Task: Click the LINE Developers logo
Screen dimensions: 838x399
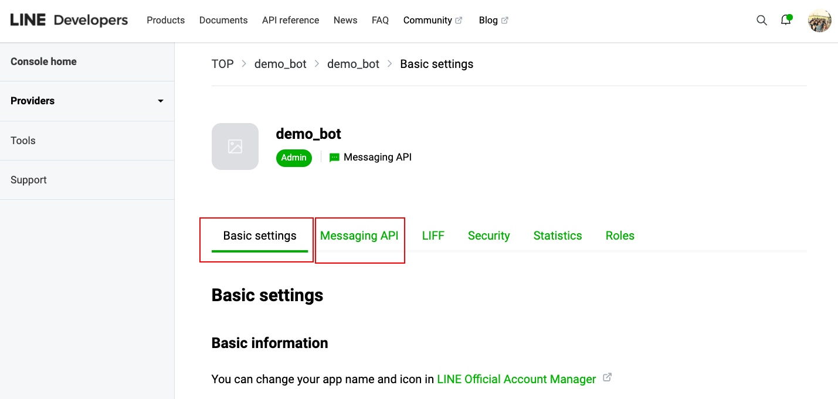Action: (69, 21)
